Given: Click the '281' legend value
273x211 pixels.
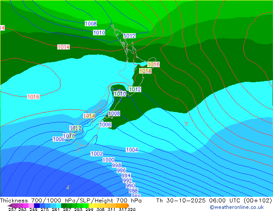Looking at the screenshot, I should click(56, 209).
